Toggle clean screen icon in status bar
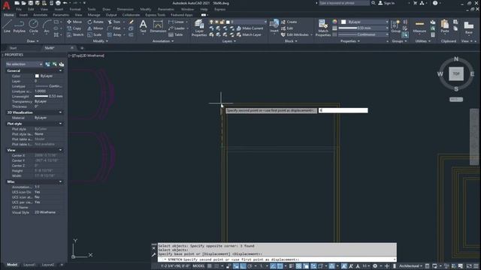The image size is (481, 270). 469,266
